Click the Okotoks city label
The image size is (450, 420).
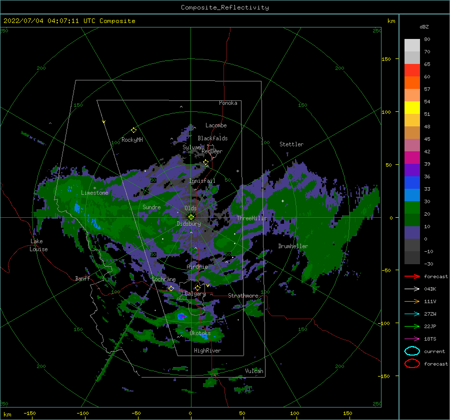tap(200, 333)
